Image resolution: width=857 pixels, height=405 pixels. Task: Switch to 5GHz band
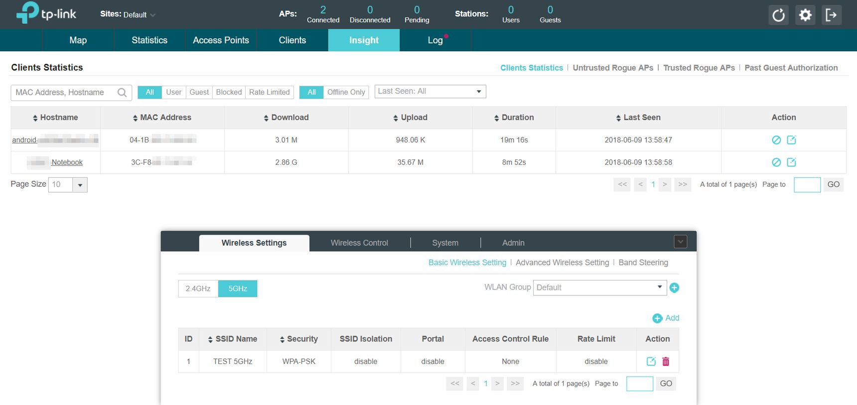tap(238, 288)
